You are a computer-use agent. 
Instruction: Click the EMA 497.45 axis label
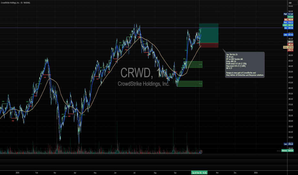[289, 35]
